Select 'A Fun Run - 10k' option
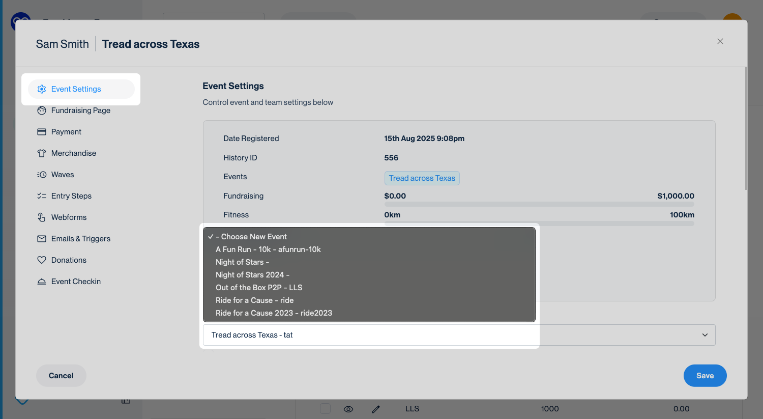 tap(268, 249)
